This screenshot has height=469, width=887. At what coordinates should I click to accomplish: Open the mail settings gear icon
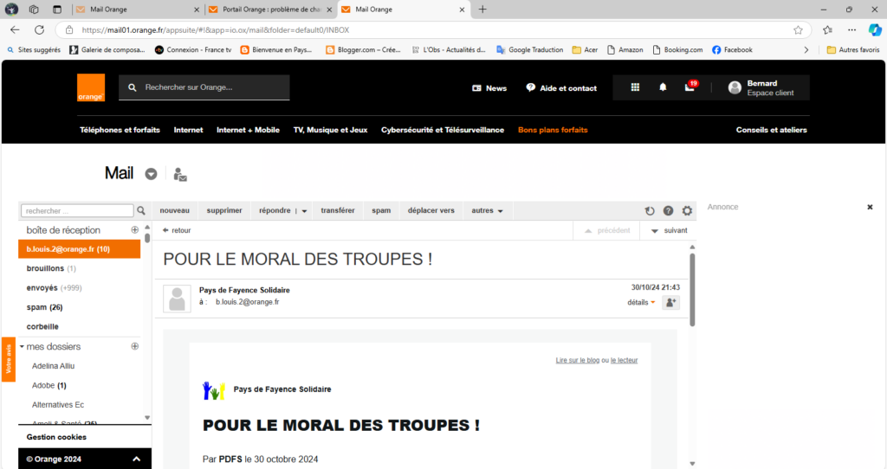(x=687, y=210)
